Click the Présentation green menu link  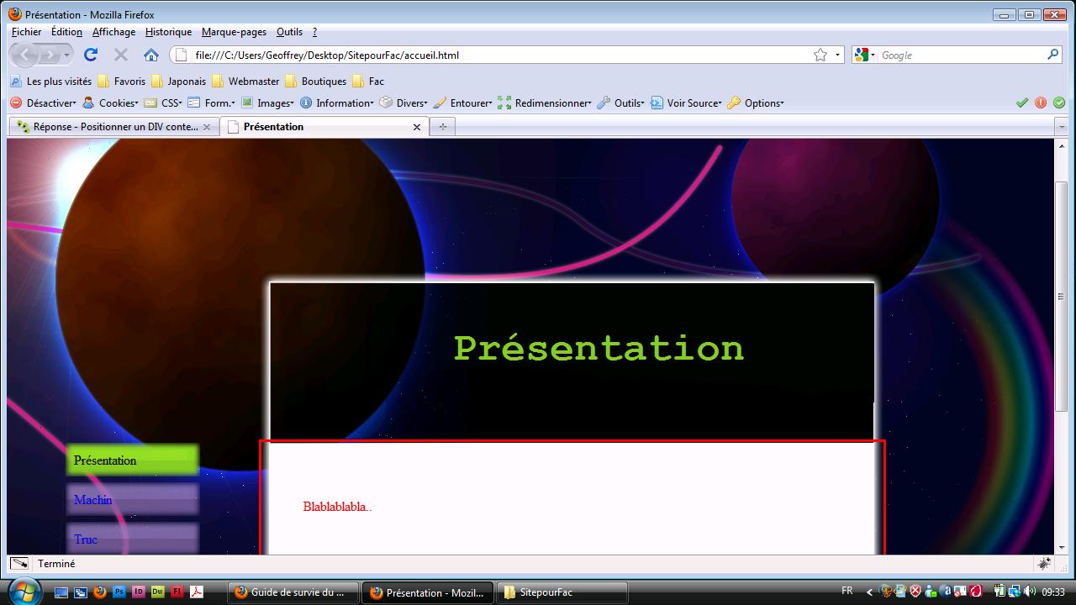(x=133, y=460)
